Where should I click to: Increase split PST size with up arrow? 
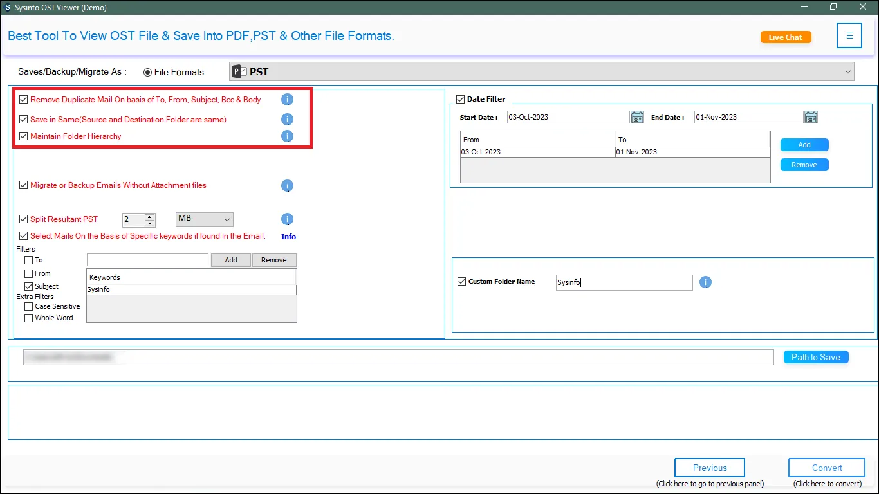150,217
